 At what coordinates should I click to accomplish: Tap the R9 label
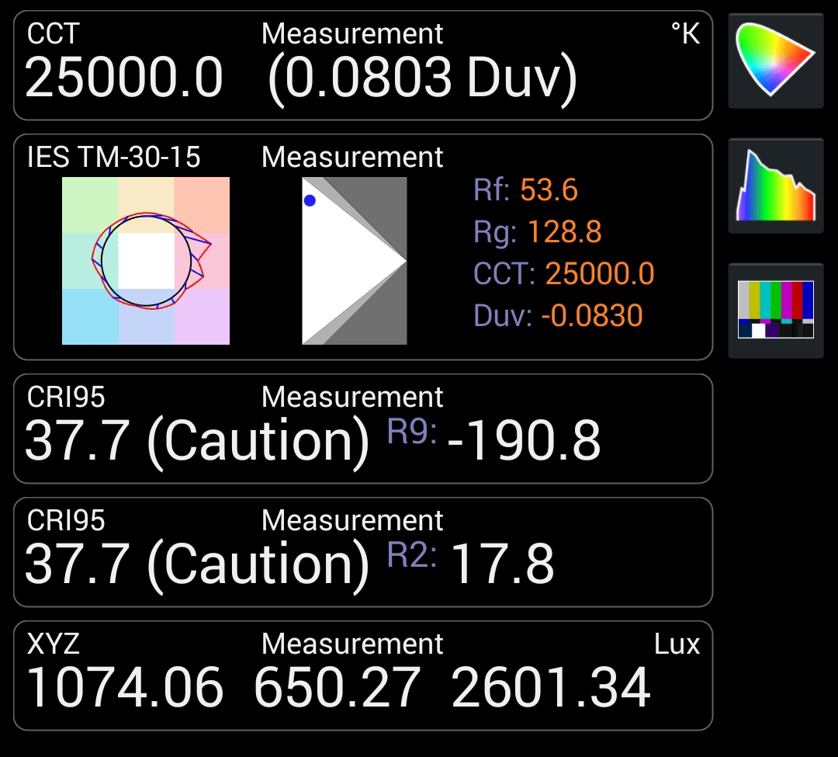tap(411, 432)
